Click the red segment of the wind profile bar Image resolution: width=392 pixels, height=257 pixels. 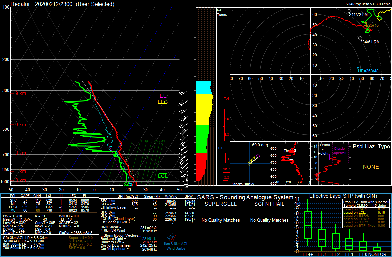[202, 167]
